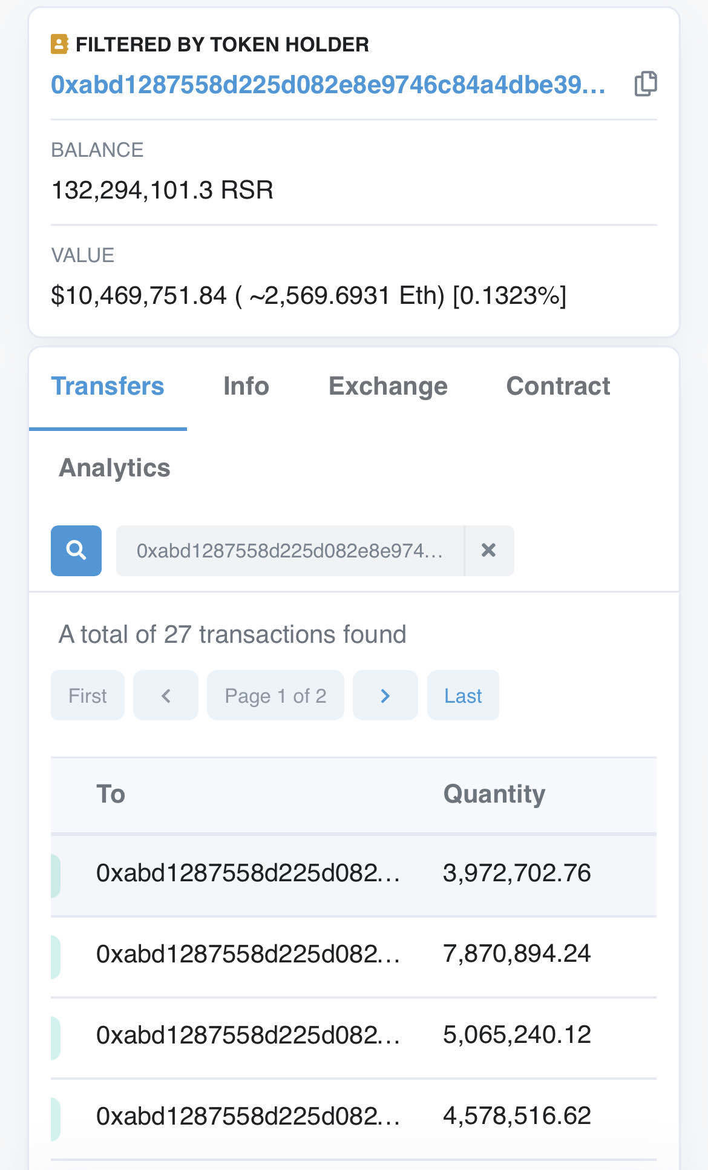Switch to the Info tab

(x=246, y=386)
